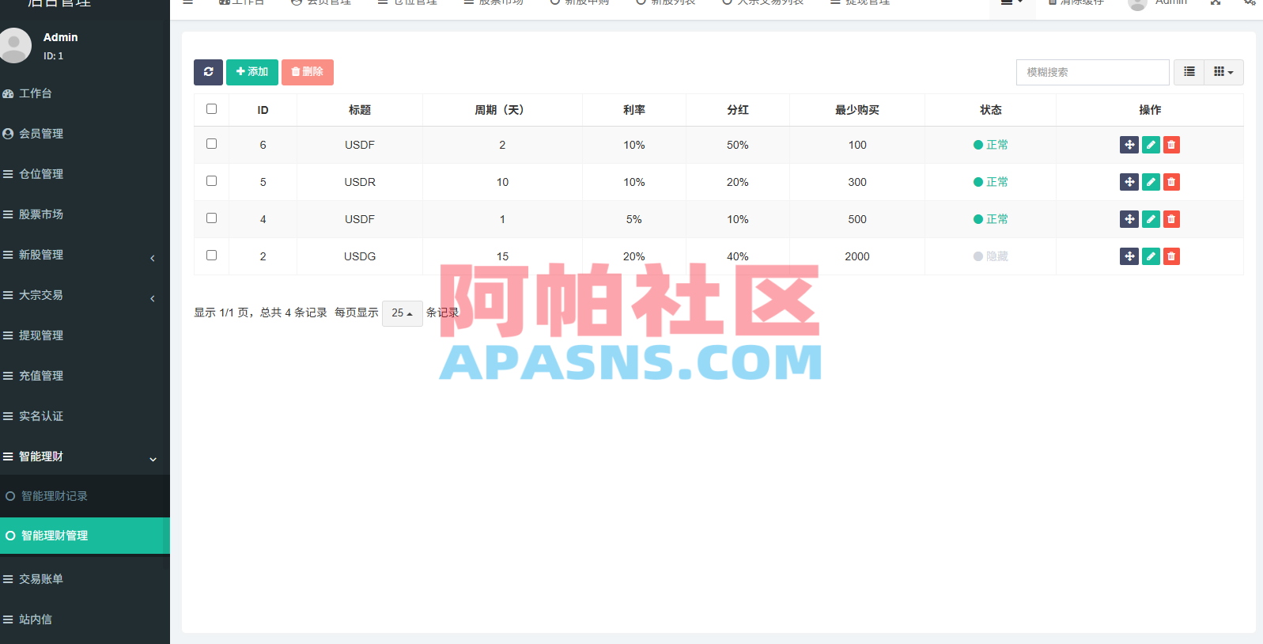The image size is (1263, 644).
Task: Click the Admin avatar in the sidebar
Action: (14, 45)
